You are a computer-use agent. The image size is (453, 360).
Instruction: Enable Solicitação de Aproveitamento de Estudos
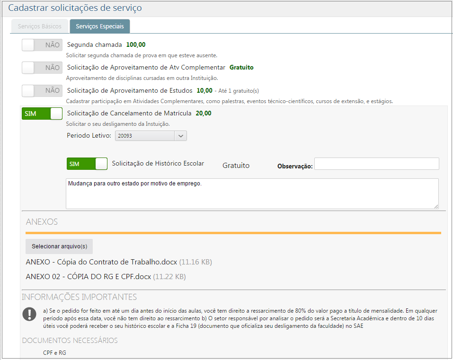42,90
